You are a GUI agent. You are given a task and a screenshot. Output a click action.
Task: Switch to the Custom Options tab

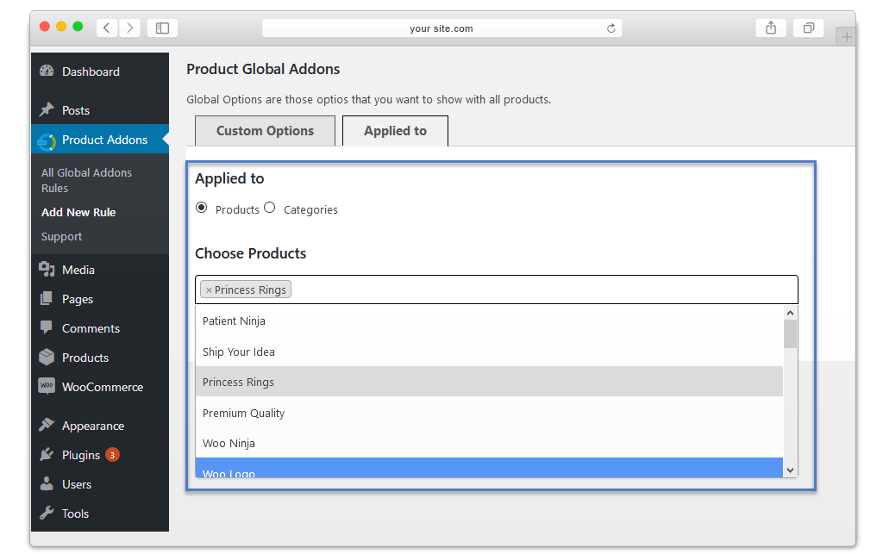[266, 131]
